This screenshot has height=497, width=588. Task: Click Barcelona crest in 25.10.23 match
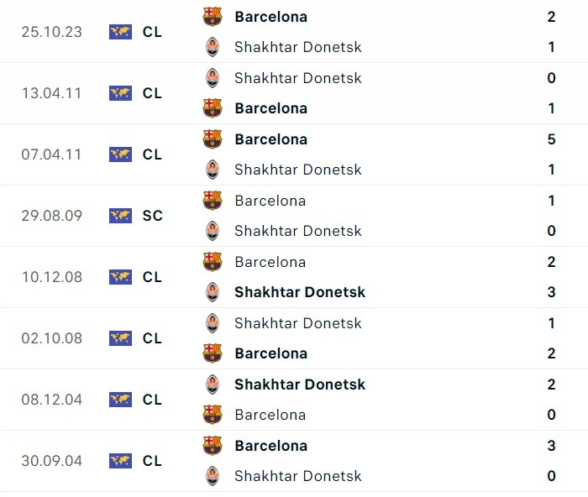pos(213,17)
